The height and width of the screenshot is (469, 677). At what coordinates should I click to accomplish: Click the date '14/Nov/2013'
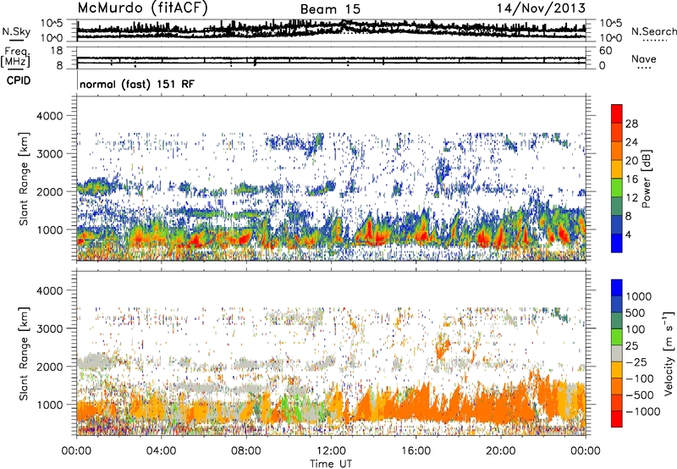pos(541,8)
